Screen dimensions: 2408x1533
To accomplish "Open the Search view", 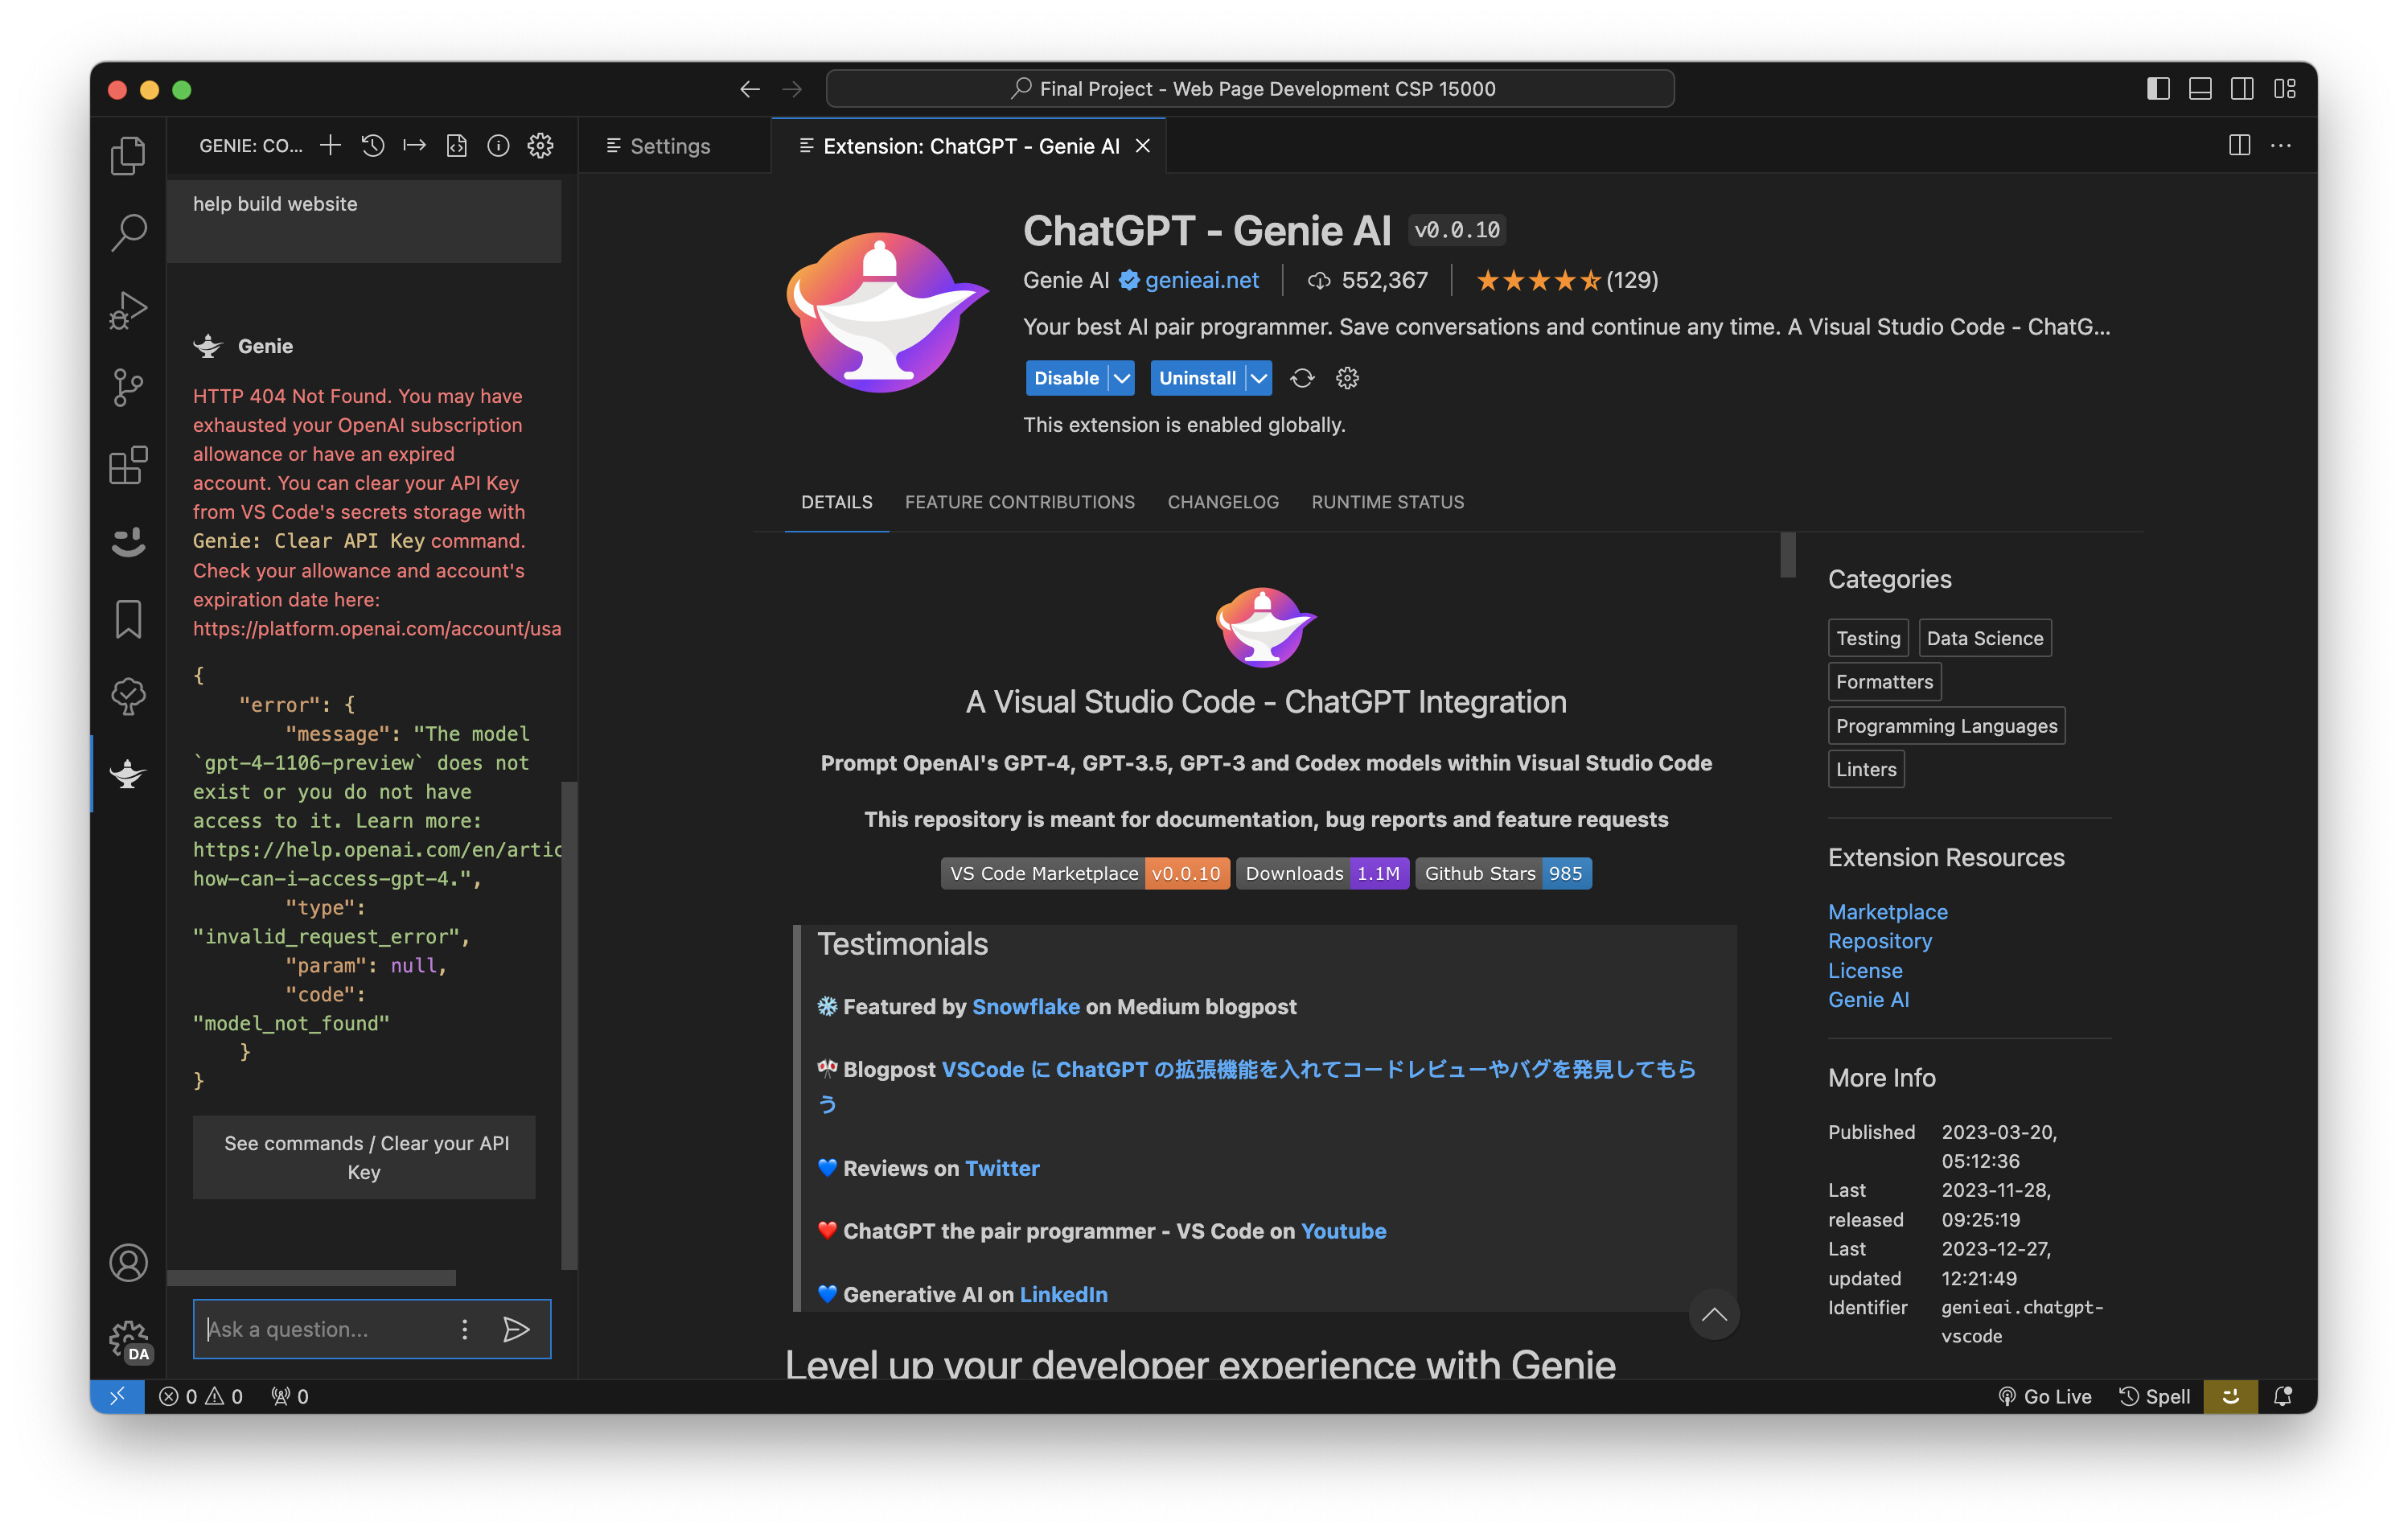I will pos(127,231).
